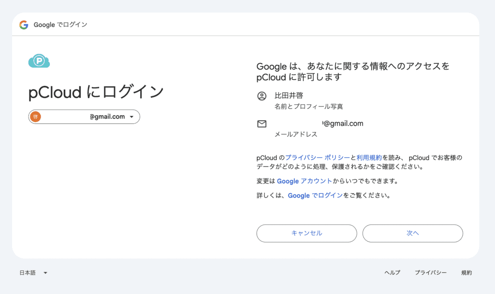Open the 日本語 language dropdown
Viewport: 495px width, 294px height.
33,273
